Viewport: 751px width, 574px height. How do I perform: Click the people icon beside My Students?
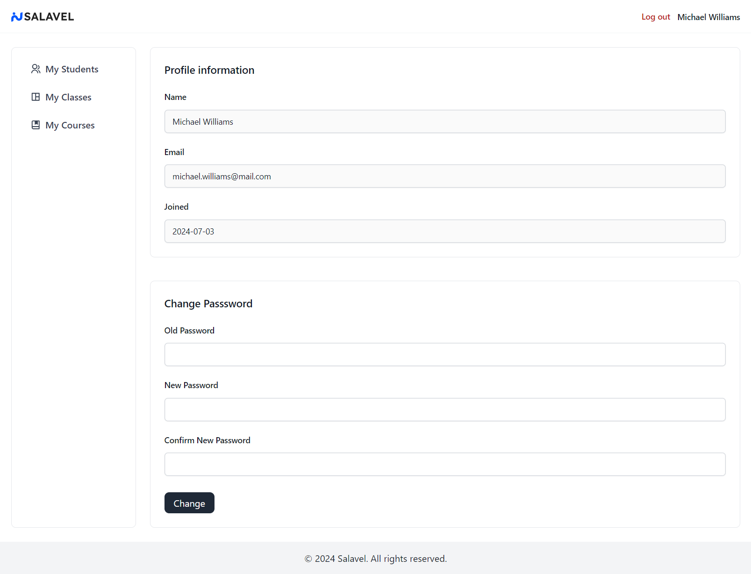click(36, 69)
